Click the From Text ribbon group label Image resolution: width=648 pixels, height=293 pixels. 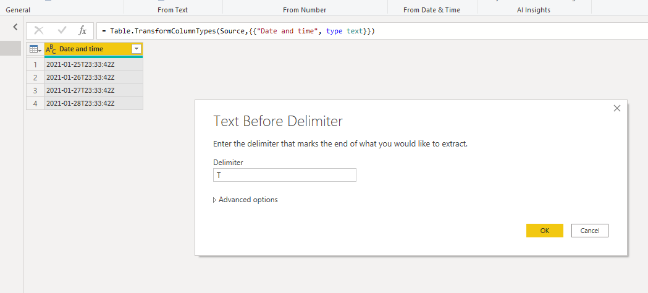[x=173, y=10]
